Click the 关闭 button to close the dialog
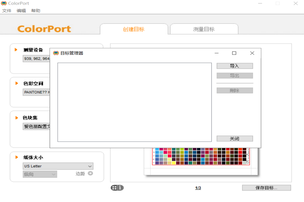Screen dimensions: 304x202 (x=234, y=138)
